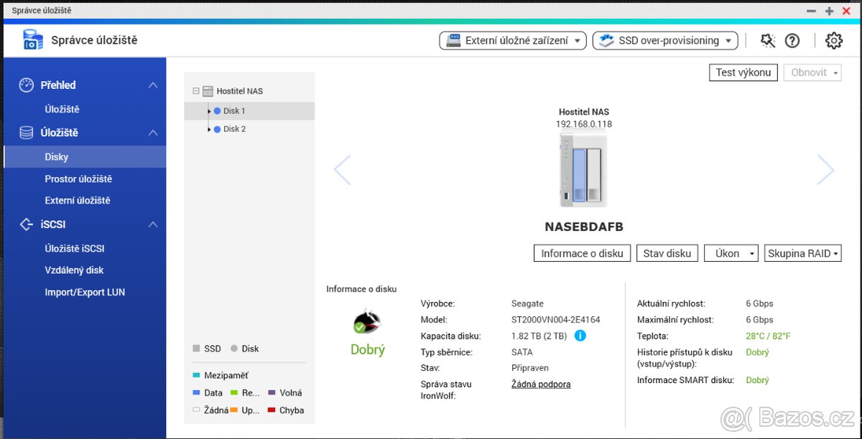Open the Disky sidebar item
Viewport: 862px width, 439px height.
coord(85,157)
